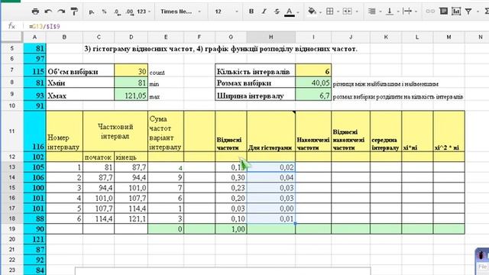Click the 'початок' subheader cell

point(99,157)
